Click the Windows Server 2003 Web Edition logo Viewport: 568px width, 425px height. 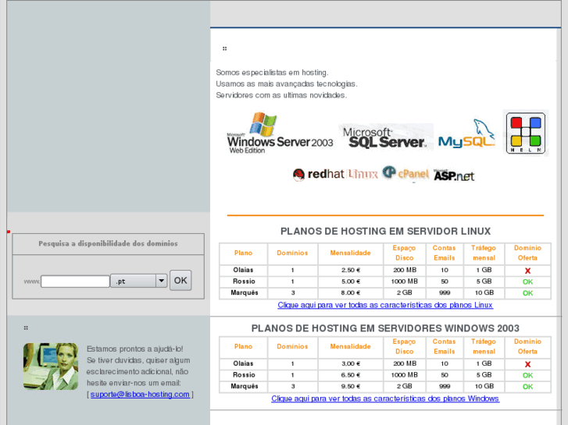pos(280,133)
